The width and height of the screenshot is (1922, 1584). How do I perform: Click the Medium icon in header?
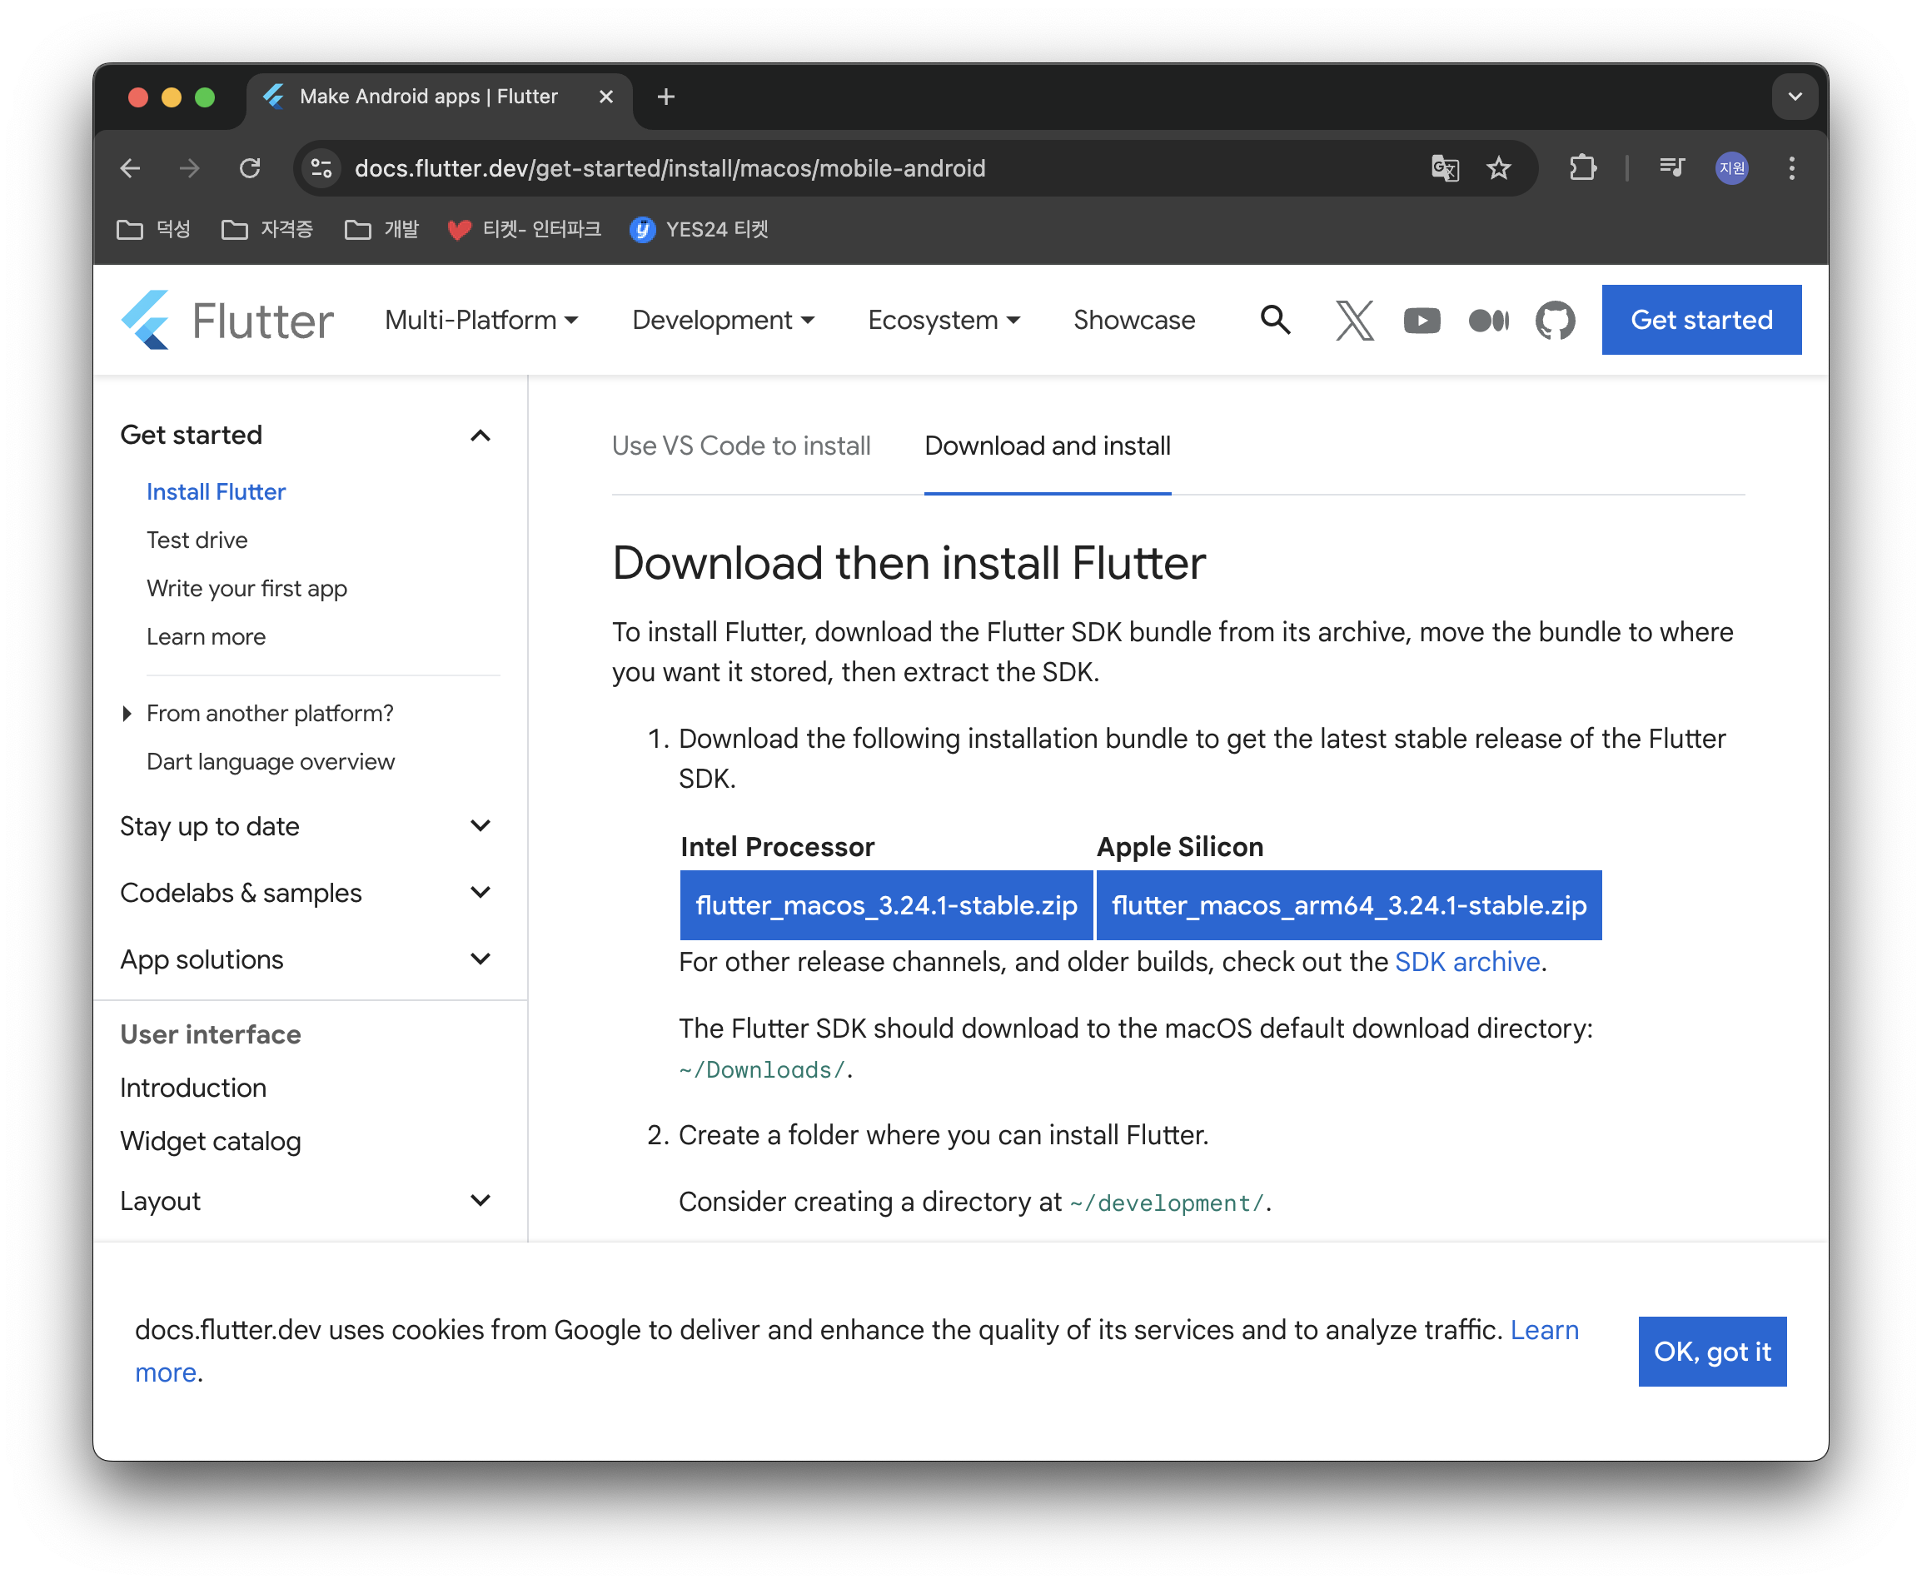(x=1488, y=321)
